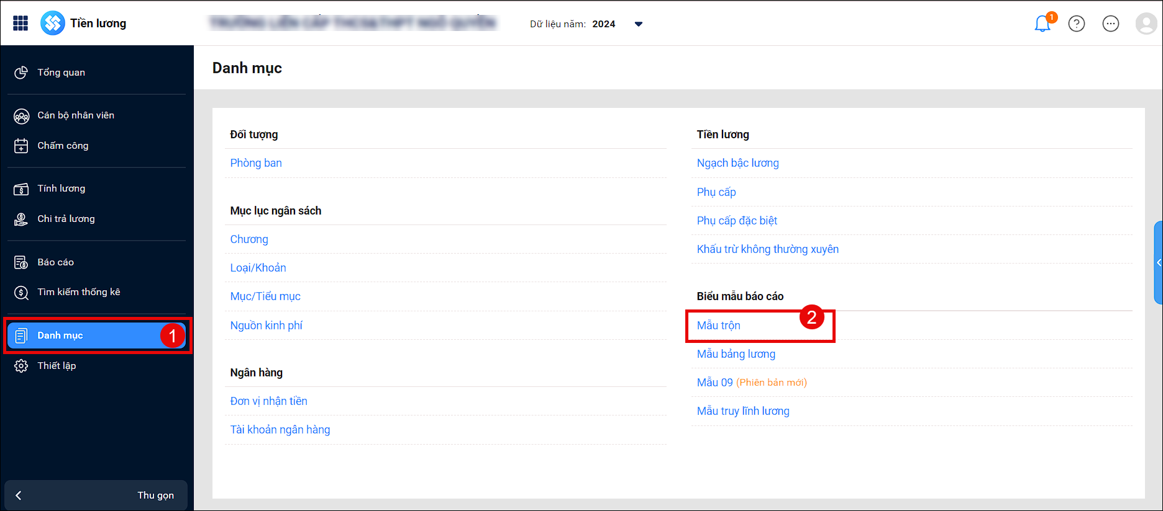Open the Loại/Khoản link

[258, 268]
